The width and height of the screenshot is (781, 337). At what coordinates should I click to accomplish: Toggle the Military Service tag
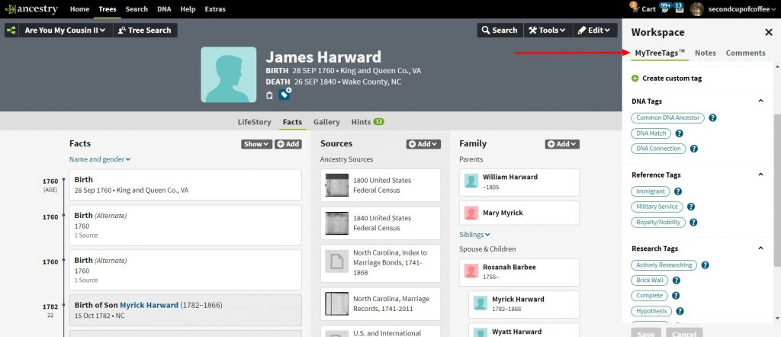(657, 207)
